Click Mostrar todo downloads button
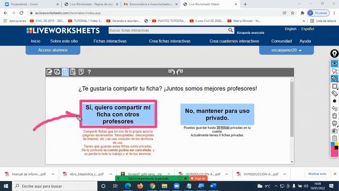339x191 pixels. click(317, 173)
